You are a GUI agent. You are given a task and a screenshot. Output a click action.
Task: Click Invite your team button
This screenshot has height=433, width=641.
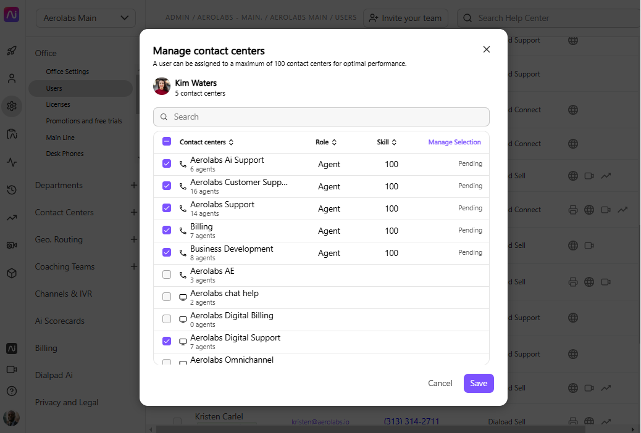(406, 18)
